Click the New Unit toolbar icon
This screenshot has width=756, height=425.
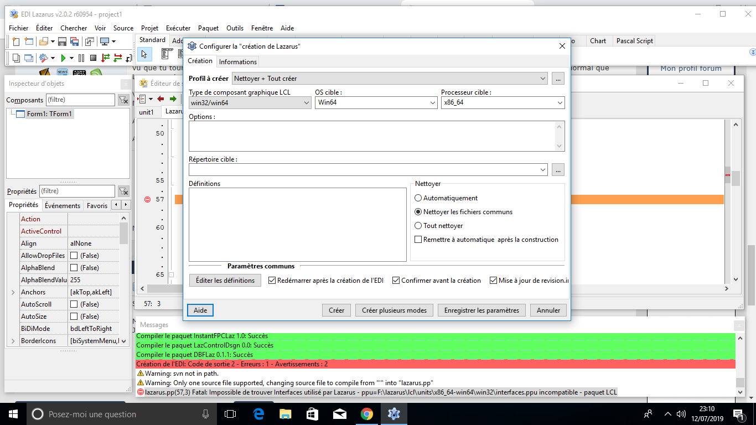16,42
